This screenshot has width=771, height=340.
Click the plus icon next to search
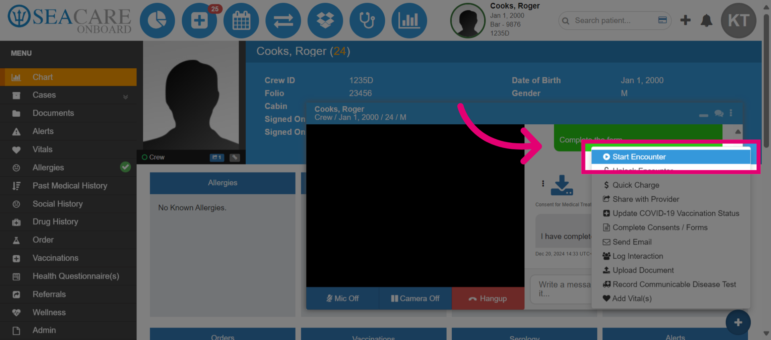[x=685, y=20]
